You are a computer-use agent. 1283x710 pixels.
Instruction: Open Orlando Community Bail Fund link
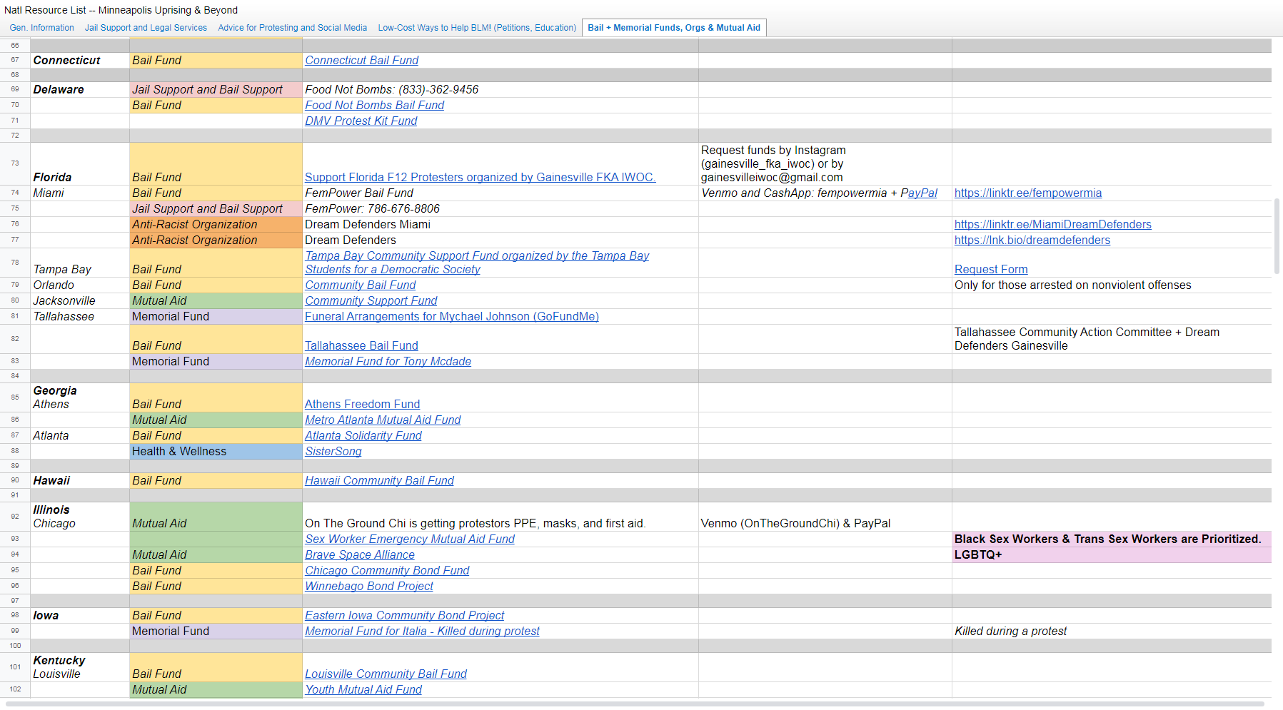pyautogui.click(x=361, y=285)
